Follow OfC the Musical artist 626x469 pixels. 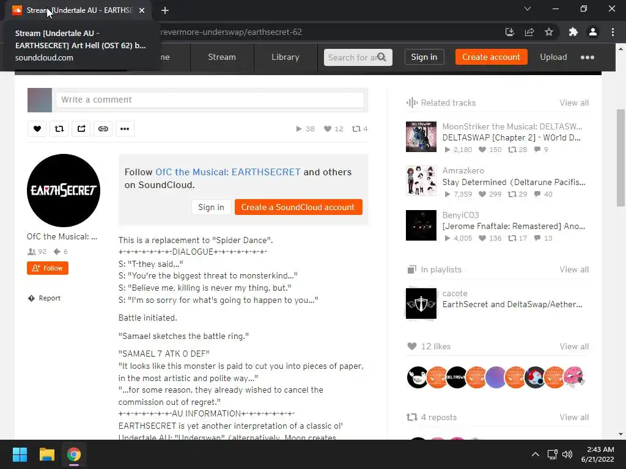(x=48, y=268)
